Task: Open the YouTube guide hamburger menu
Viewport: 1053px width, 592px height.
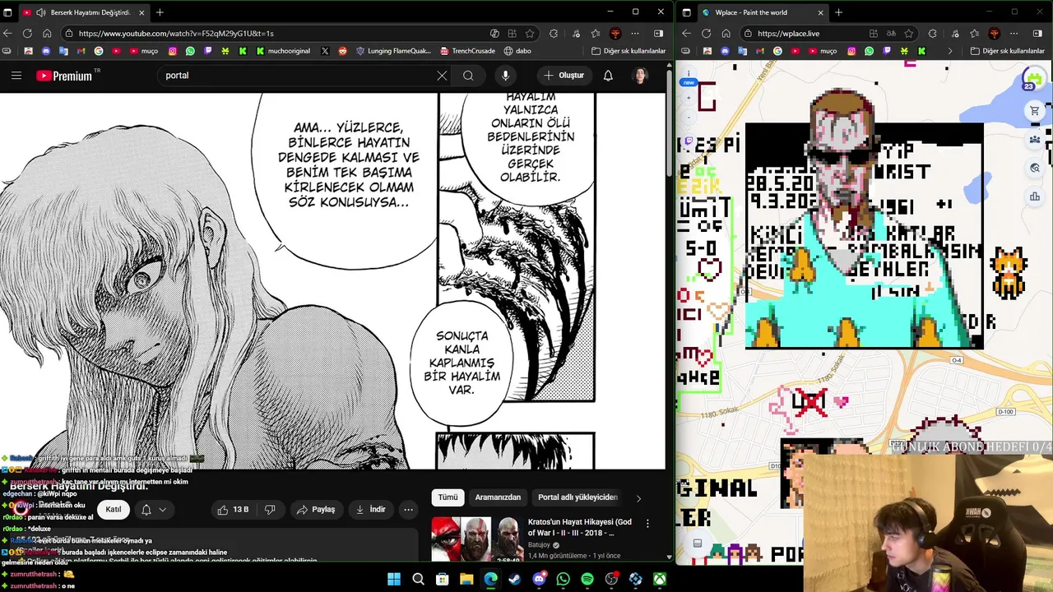Action: 16,76
